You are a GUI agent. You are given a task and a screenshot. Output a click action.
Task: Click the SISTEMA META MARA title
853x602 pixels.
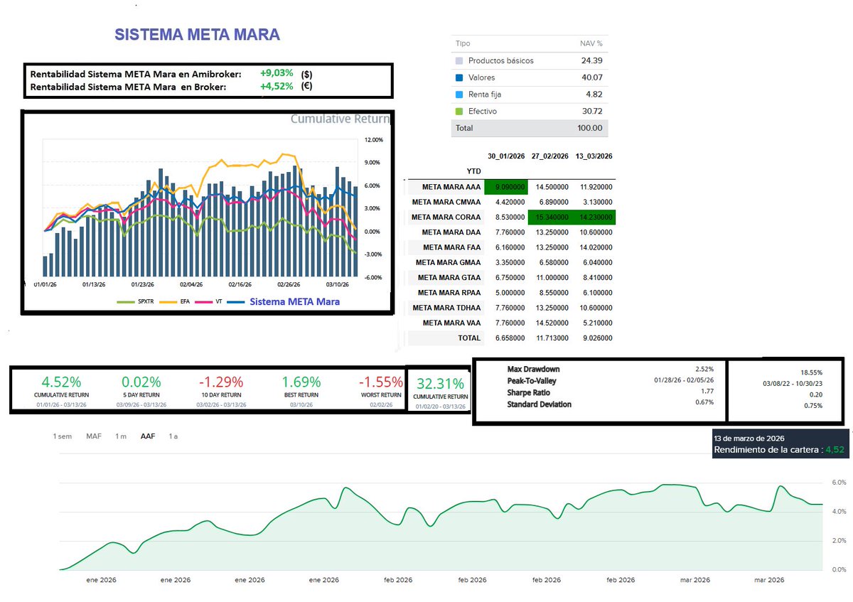pyautogui.click(x=198, y=35)
